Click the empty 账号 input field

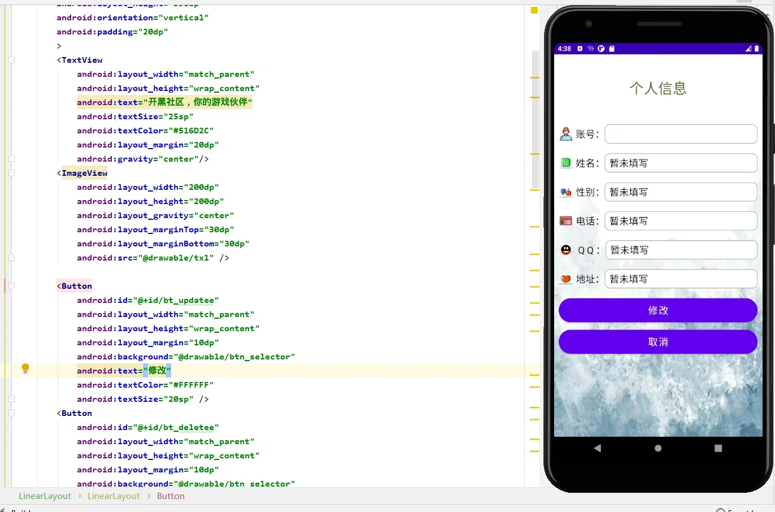680,133
